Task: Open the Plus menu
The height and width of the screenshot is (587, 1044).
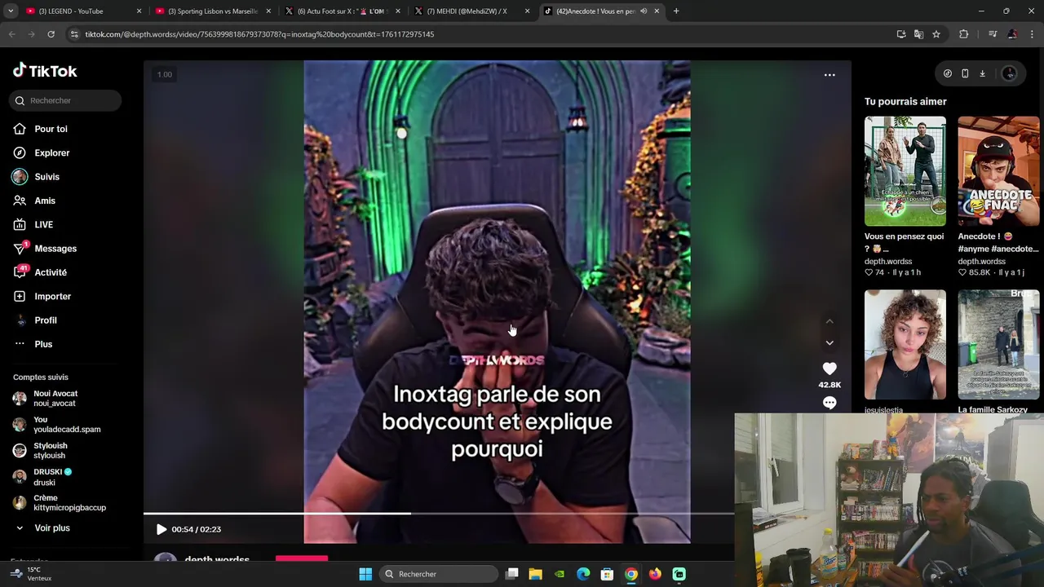Action: pyautogui.click(x=33, y=344)
